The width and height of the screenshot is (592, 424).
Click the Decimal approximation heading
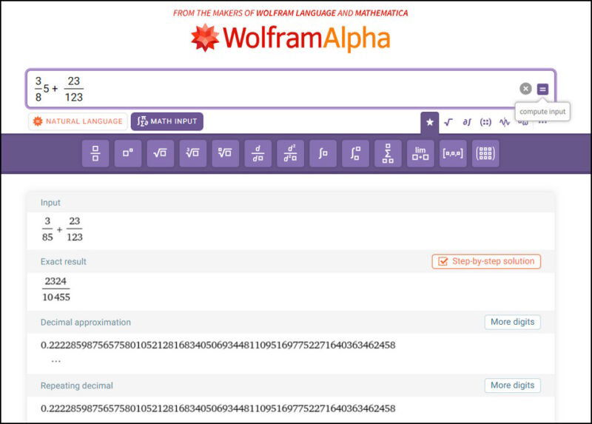[x=86, y=323]
